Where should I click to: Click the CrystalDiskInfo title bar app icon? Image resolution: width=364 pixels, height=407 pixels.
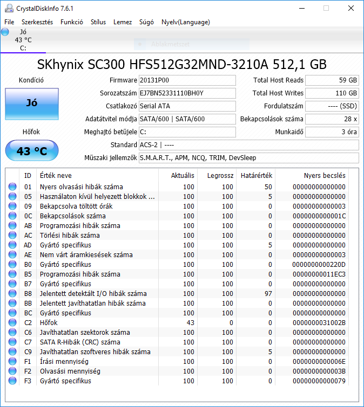[9, 8]
